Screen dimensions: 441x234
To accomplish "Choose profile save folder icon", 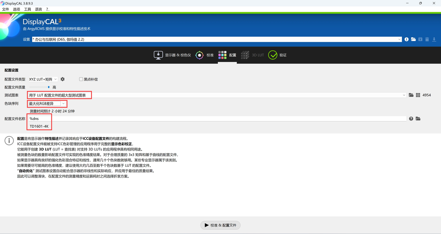I will coord(418,119).
